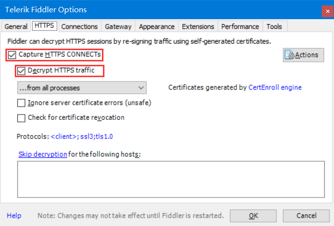Select the Tools tab
The image size is (334, 226).
[x=274, y=27]
